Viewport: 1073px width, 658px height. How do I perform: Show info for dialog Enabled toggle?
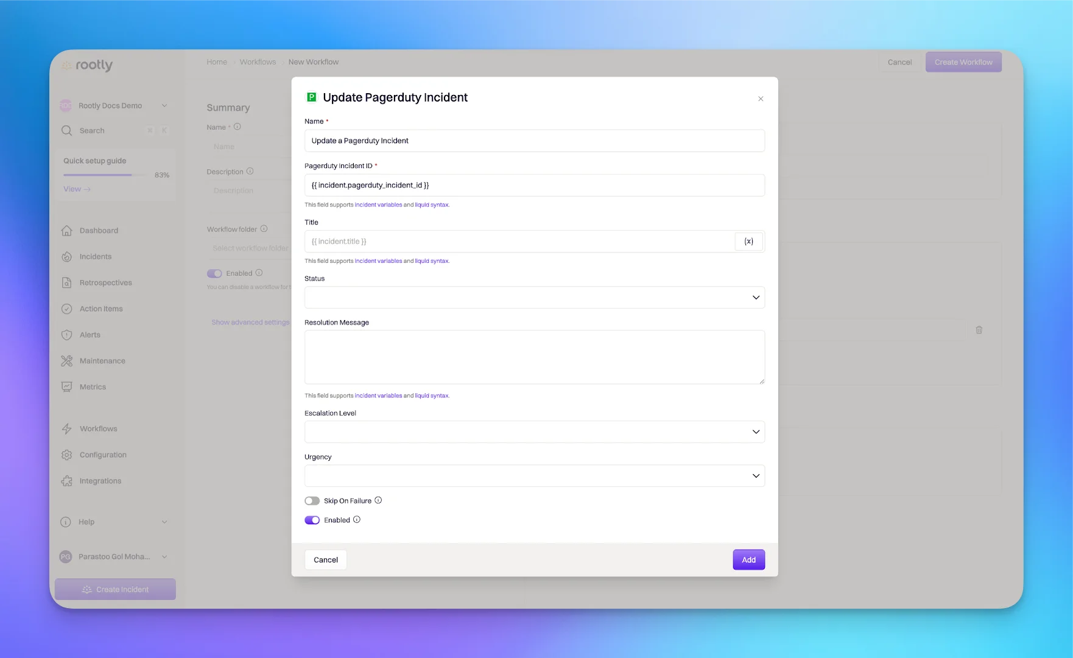click(x=357, y=520)
